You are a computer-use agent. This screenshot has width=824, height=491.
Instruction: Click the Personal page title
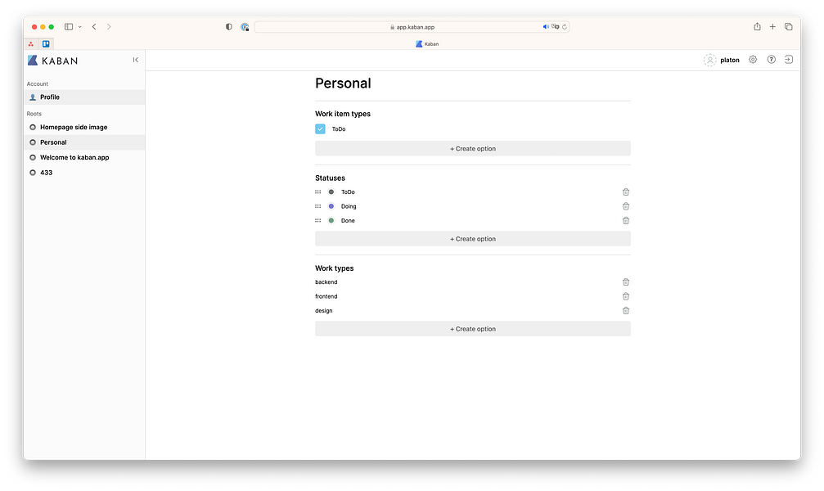(x=343, y=83)
